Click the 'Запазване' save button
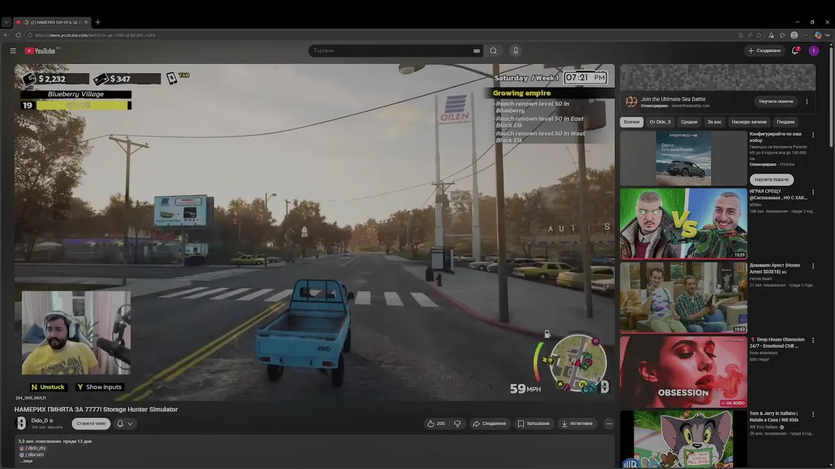 pos(534,423)
